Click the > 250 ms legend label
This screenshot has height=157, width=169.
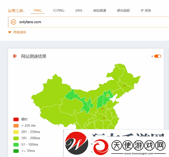29,125
